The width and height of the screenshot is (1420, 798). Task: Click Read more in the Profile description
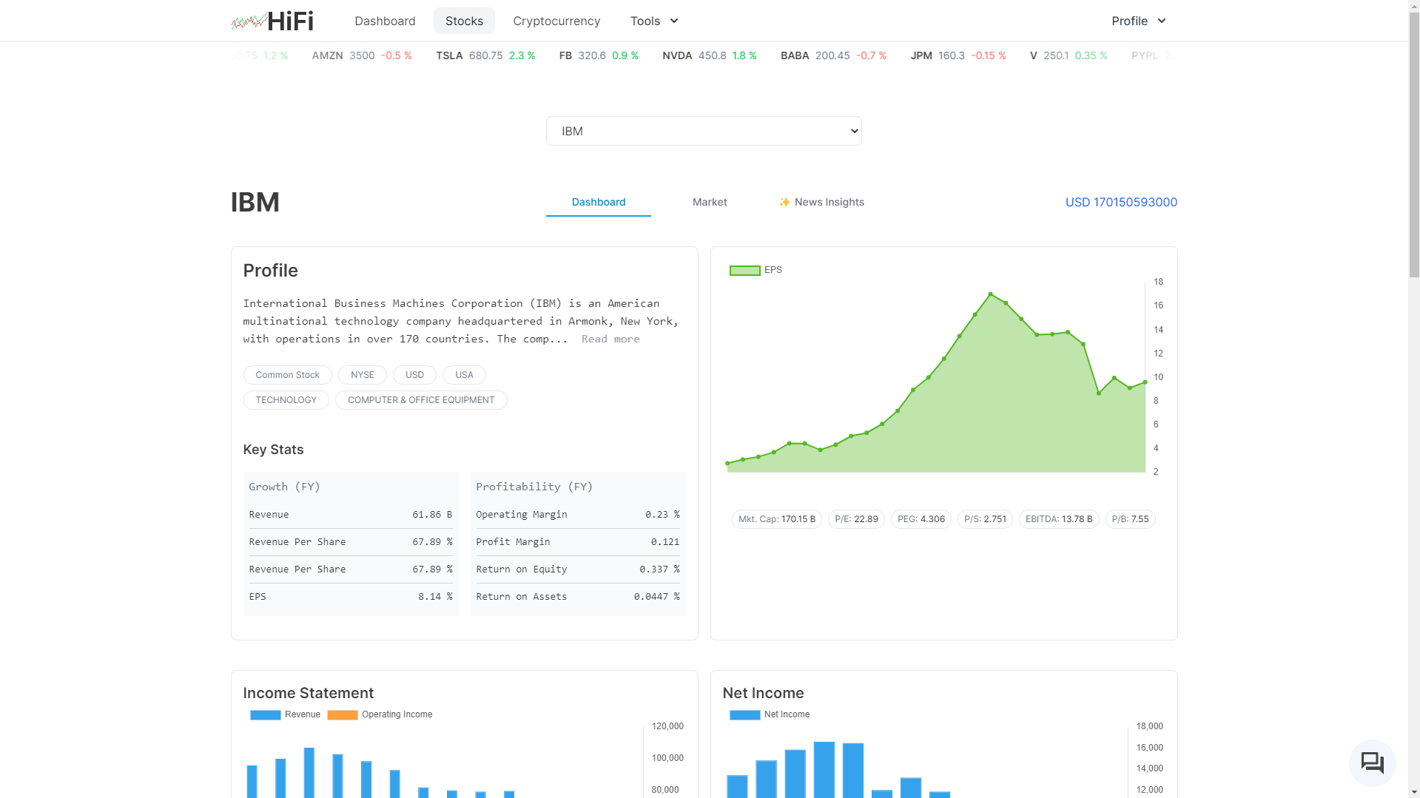coord(610,339)
